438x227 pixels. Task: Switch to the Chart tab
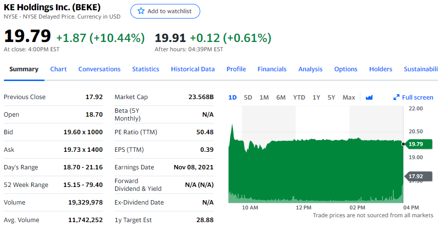(x=59, y=69)
